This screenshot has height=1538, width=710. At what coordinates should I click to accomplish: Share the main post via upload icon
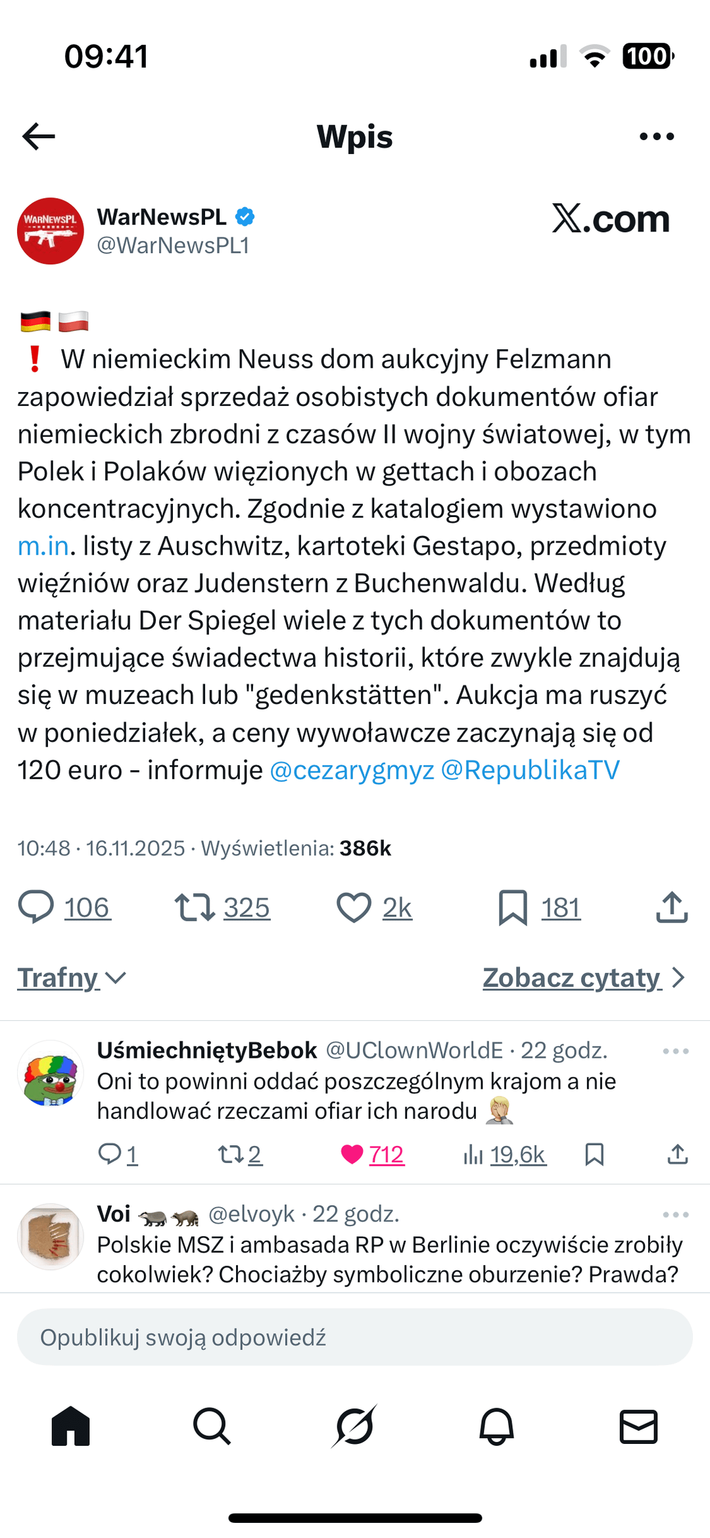(x=672, y=907)
